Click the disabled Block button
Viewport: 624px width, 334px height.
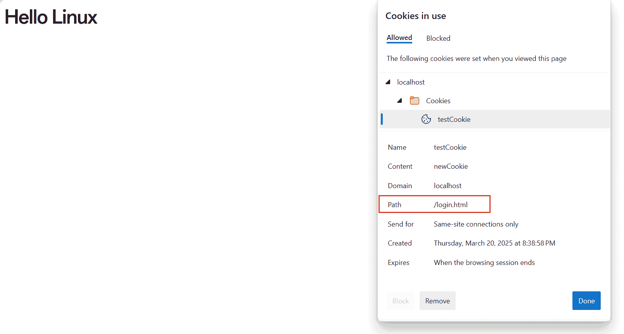(401, 301)
